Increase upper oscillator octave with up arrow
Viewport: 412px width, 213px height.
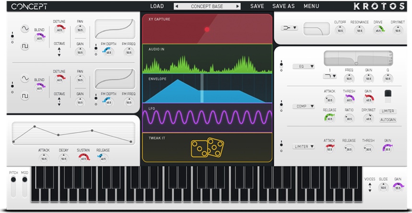tap(59, 48)
